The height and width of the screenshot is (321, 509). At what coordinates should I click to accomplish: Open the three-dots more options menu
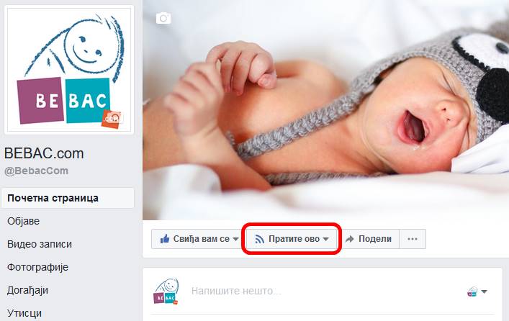click(413, 239)
